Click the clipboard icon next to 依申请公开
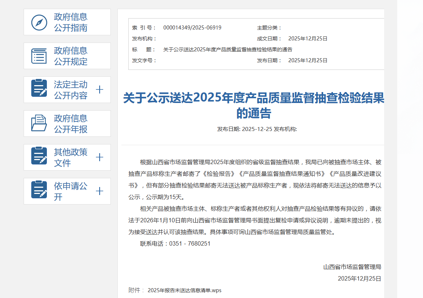The width and height of the screenshot is (423, 298). (x=39, y=191)
